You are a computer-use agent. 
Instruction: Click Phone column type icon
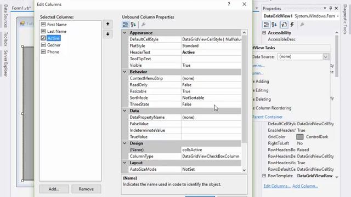43,51
